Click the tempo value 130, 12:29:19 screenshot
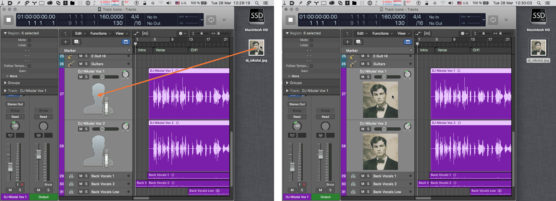Image resolution: width=556 pixels, height=201 pixels. 118,23
